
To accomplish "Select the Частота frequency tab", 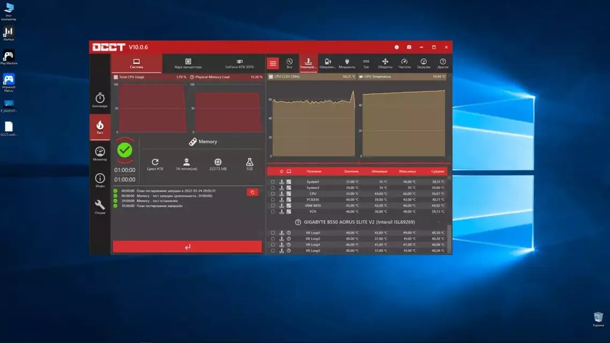I will coord(404,63).
